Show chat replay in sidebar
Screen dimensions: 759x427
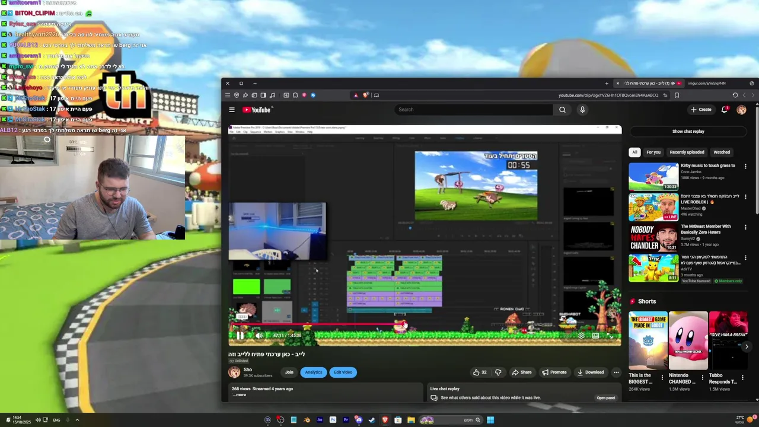(688, 132)
